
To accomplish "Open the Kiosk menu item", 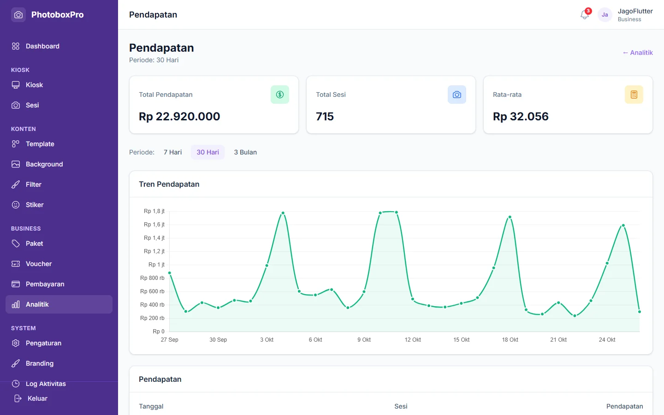I will (x=59, y=85).
